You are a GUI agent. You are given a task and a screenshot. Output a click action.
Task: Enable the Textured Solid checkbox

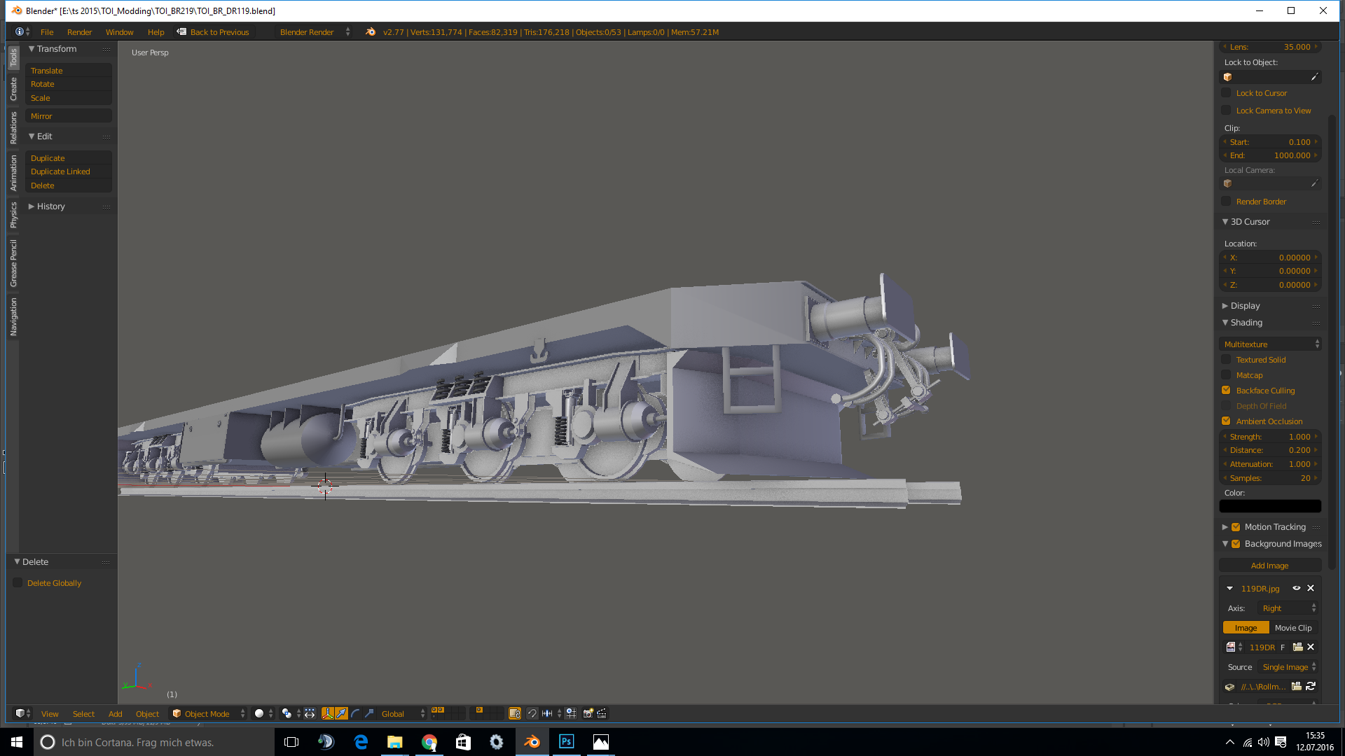tap(1226, 360)
